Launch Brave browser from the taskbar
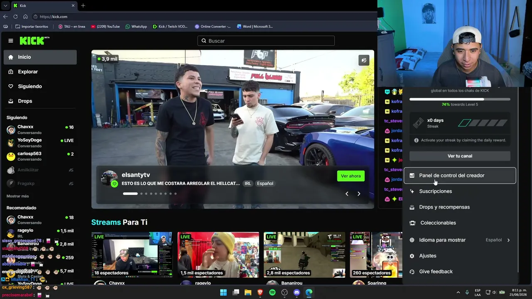 click(260, 292)
